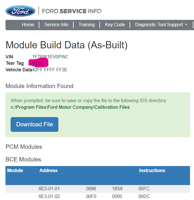Open the Training menu item
Viewport: 194px width, 200px height.
87,25
